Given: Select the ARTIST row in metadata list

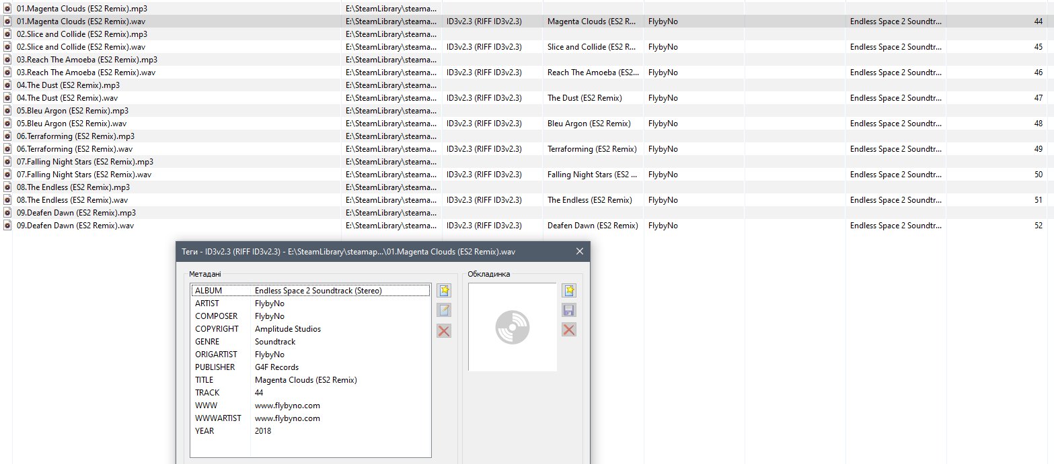Looking at the screenshot, I should coord(311,304).
